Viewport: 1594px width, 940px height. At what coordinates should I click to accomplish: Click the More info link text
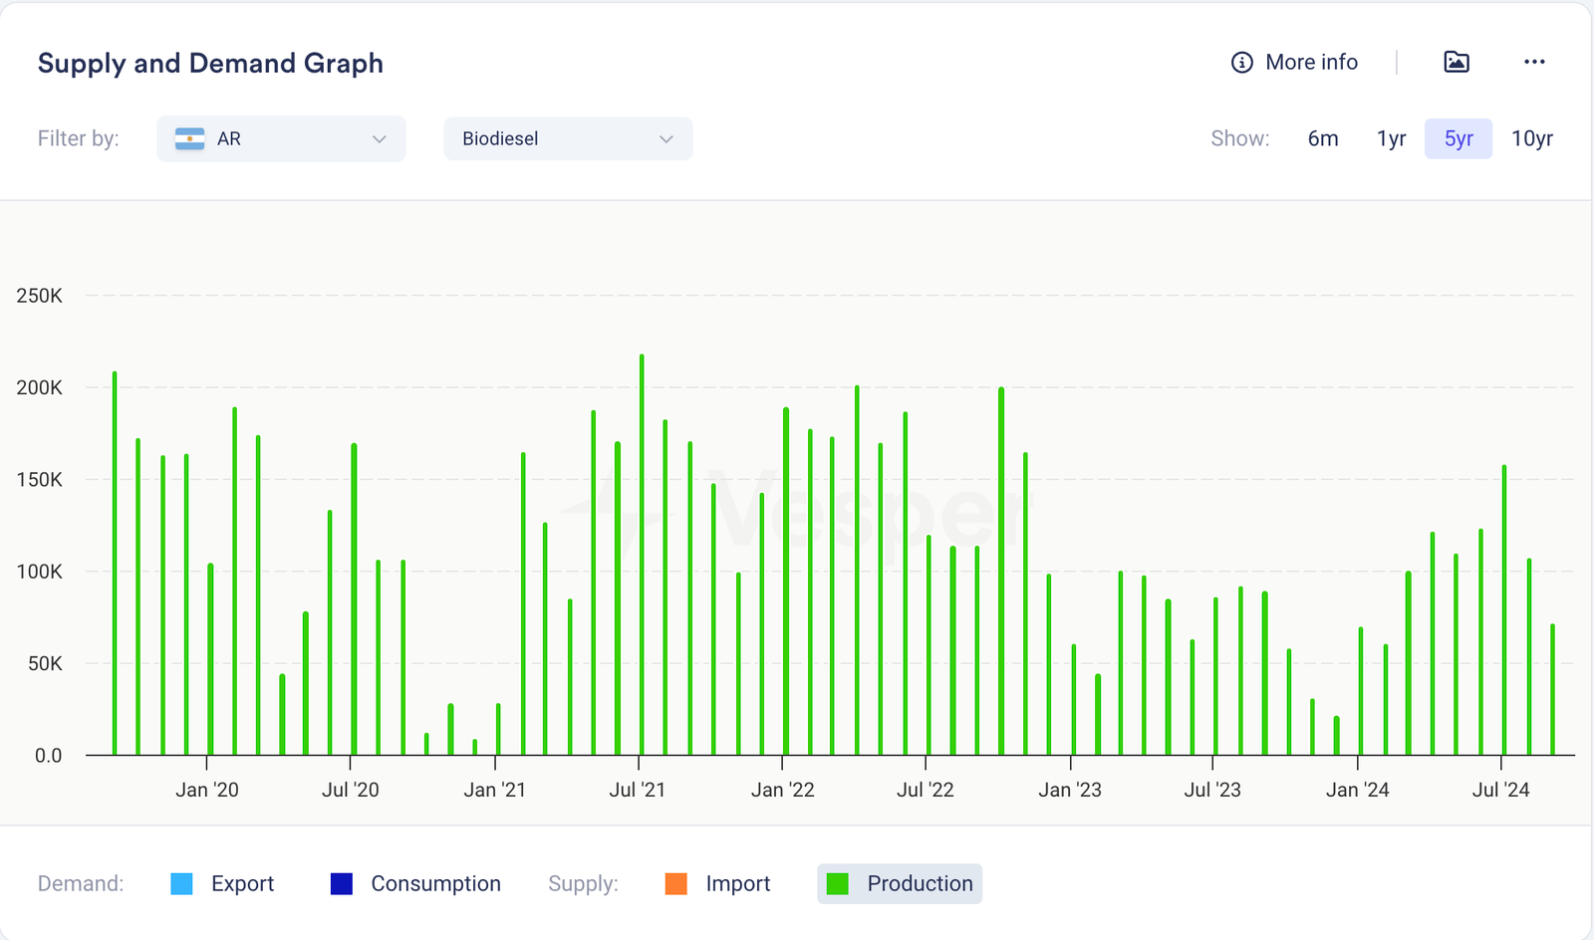pyautogui.click(x=1311, y=63)
